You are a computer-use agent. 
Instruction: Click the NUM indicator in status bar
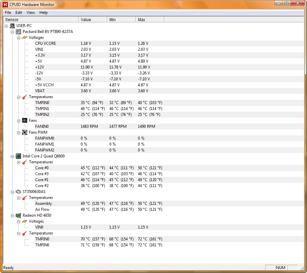pyautogui.click(x=281, y=267)
